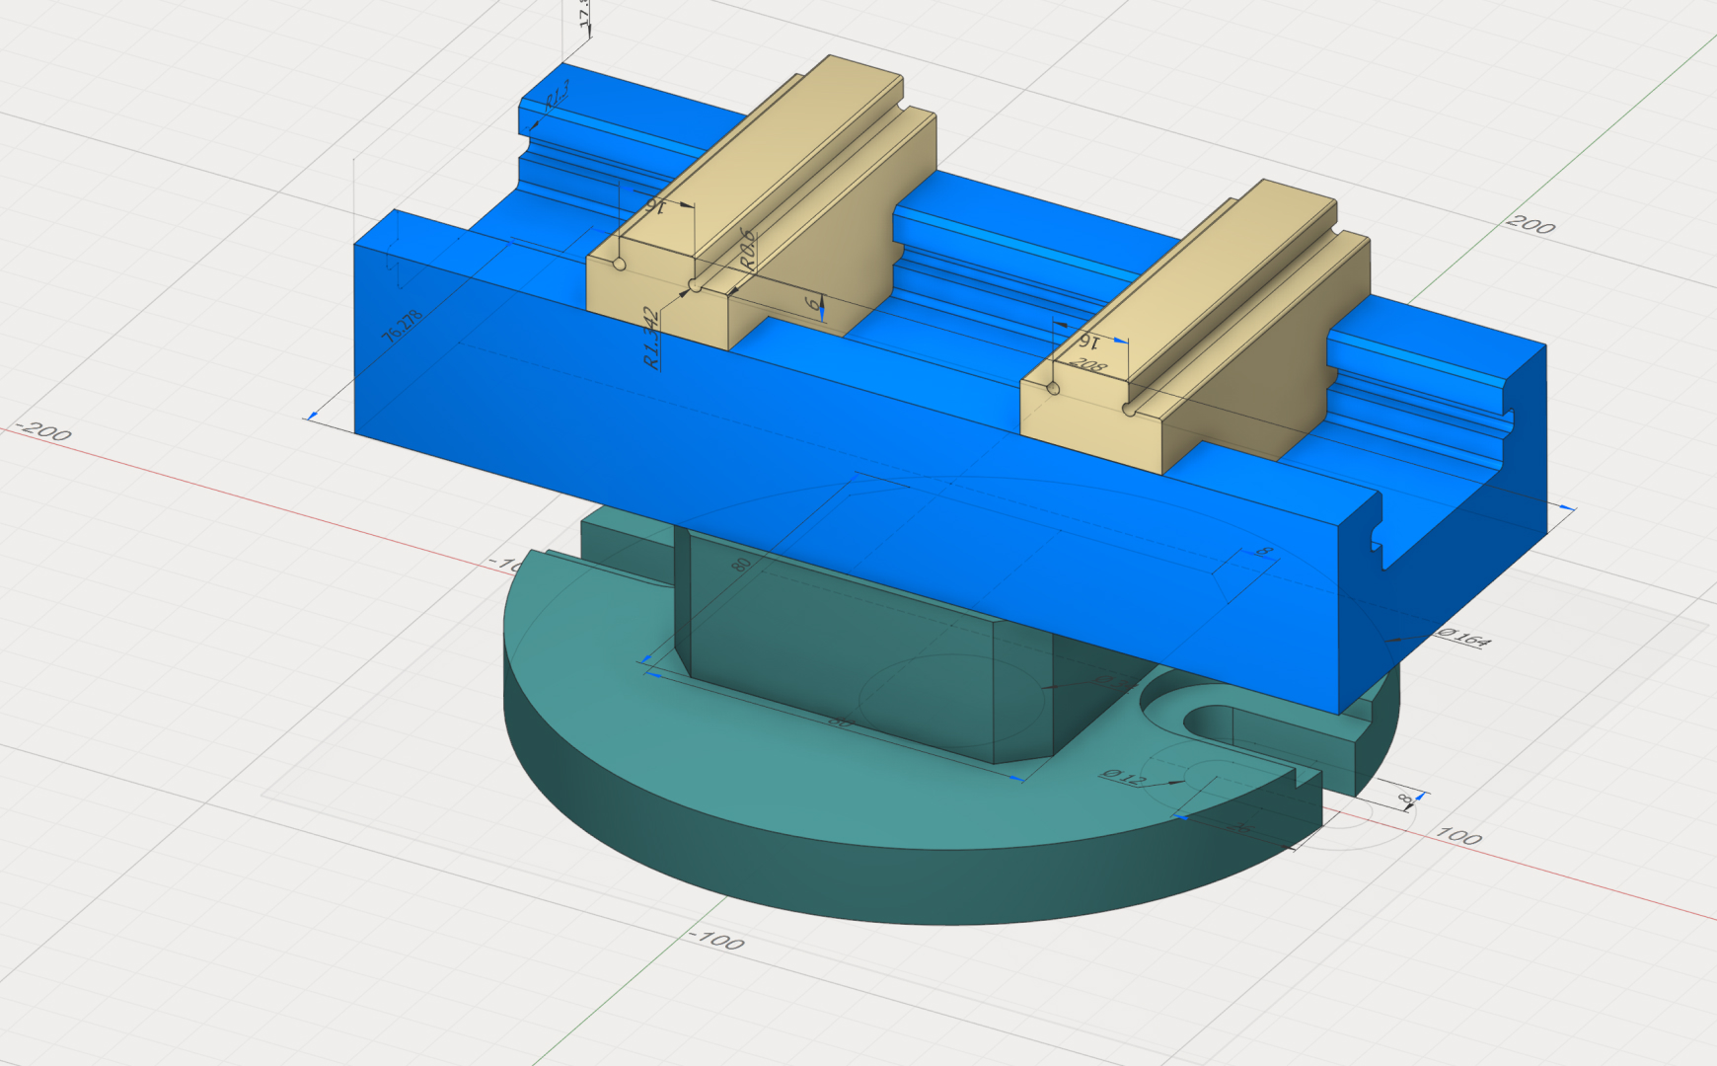Click the -200 grid axis label

click(x=45, y=432)
